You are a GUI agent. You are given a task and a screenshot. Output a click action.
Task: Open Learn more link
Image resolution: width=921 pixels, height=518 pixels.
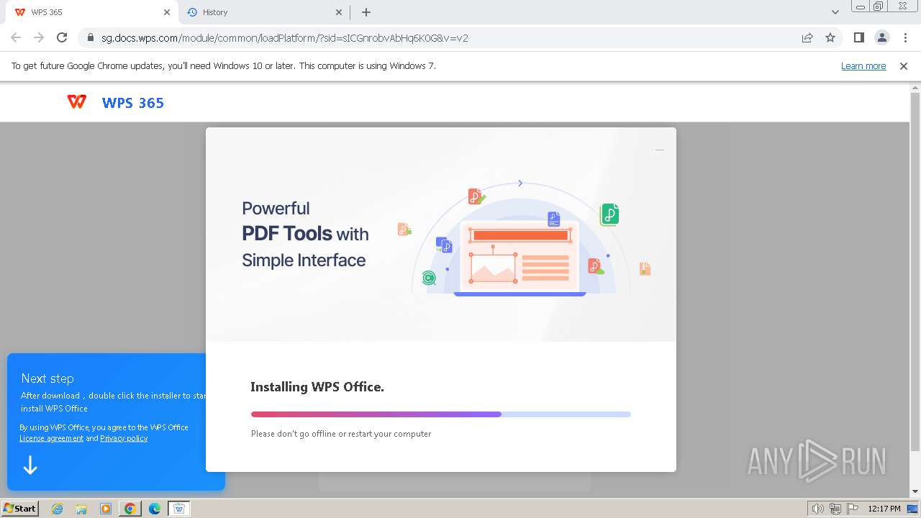(863, 65)
